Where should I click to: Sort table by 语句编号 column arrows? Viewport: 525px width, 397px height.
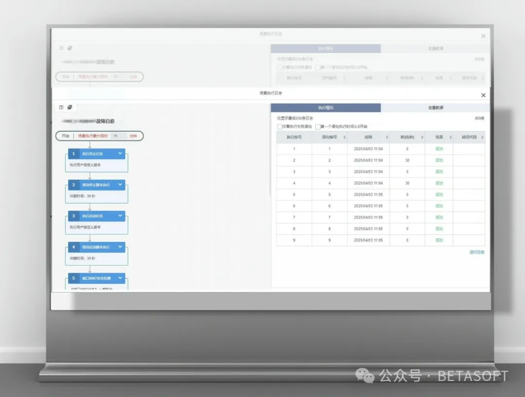click(345, 137)
